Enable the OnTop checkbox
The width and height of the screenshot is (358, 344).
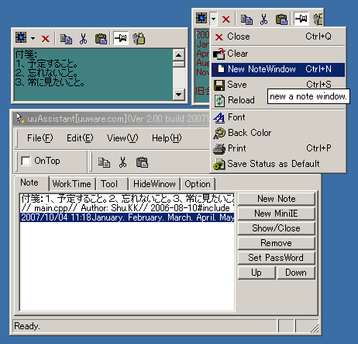pyautogui.click(x=26, y=161)
